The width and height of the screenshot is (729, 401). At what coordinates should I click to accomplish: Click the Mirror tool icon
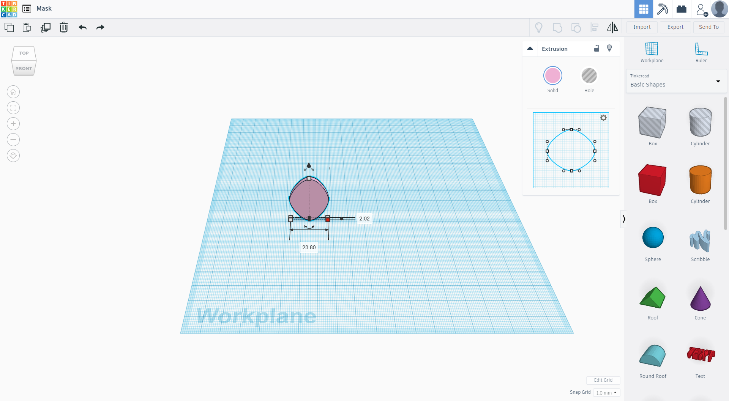click(612, 27)
